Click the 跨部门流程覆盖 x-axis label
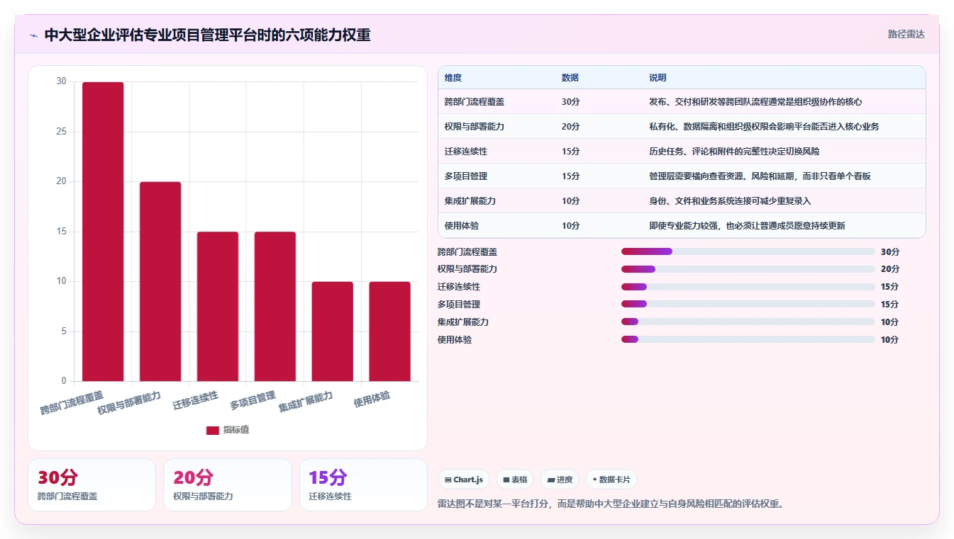954x539 pixels. [72, 402]
